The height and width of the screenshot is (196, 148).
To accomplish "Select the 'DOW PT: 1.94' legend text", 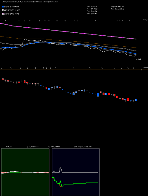I will [12, 14].
